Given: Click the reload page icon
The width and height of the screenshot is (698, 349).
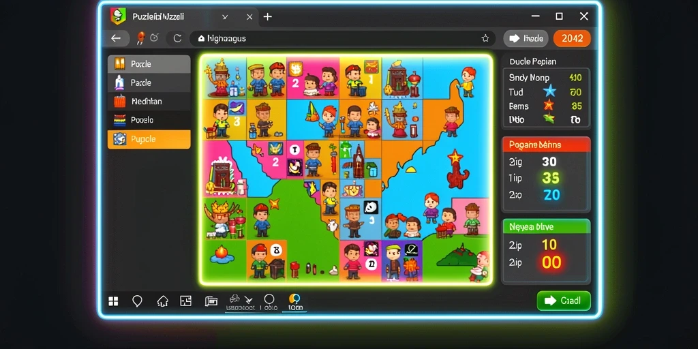Looking at the screenshot, I should 177,38.
